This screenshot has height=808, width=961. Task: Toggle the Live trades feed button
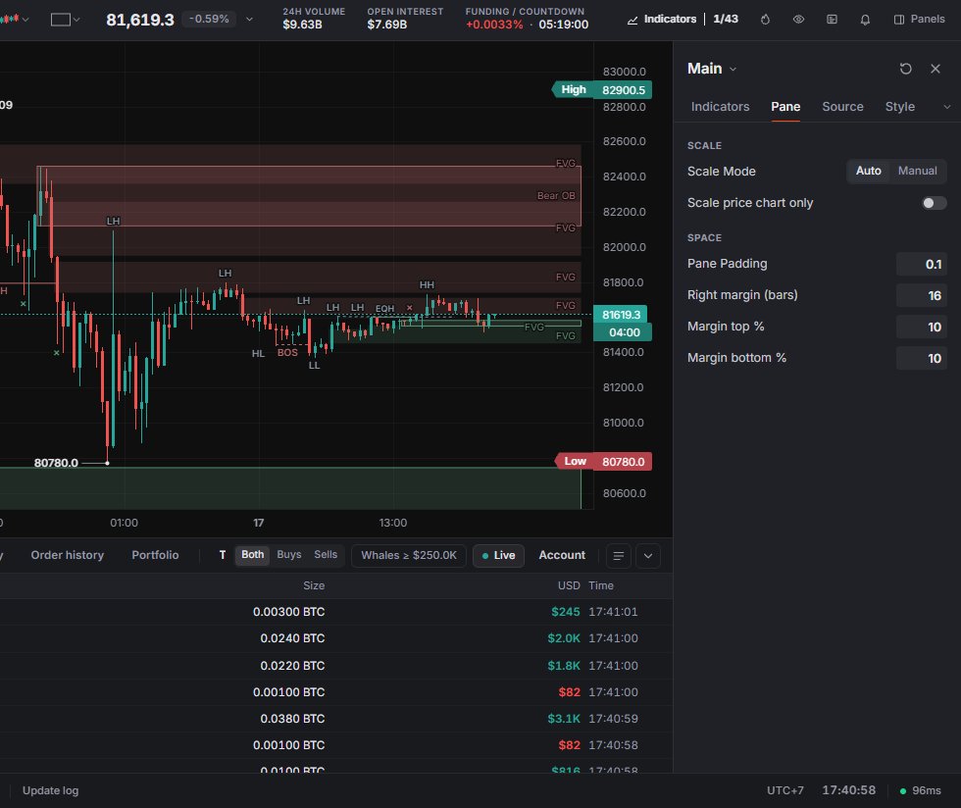498,555
